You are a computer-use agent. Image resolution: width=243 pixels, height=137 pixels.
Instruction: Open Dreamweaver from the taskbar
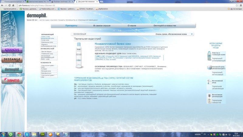coord(43,134)
